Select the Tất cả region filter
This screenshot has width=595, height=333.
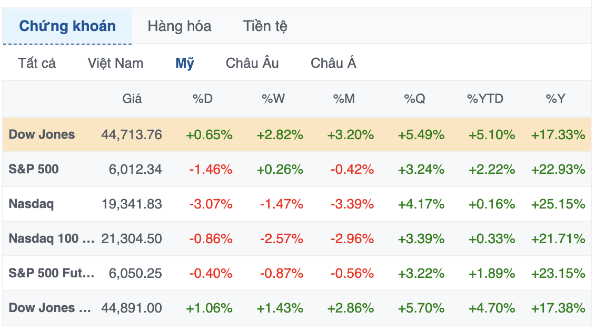click(37, 63)
